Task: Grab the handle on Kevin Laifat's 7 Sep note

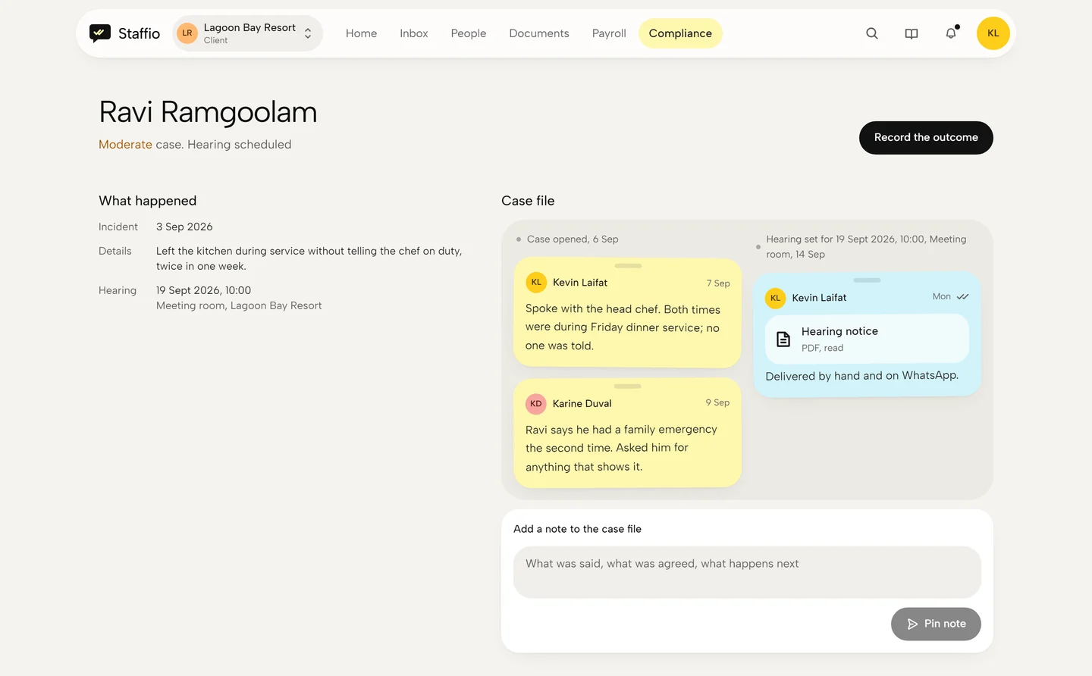Action: pos(628,266)
